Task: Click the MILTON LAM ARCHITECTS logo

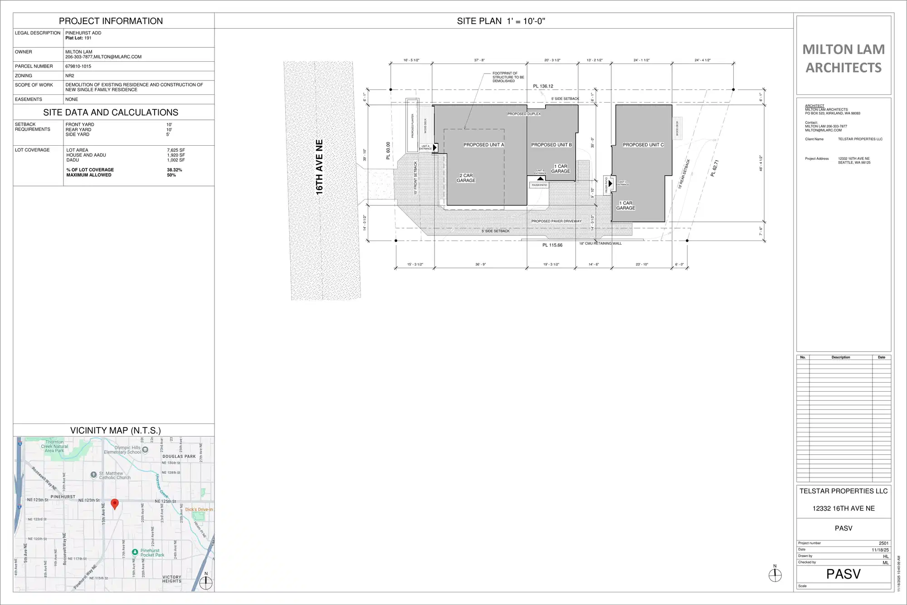Action: click(x=844, y=58)
